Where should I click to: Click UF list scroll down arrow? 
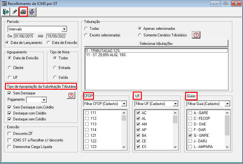coord(175,147)
